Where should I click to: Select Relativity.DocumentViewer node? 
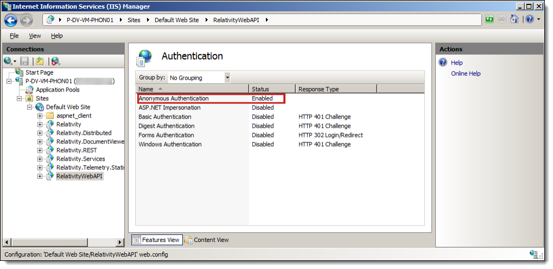90,142
